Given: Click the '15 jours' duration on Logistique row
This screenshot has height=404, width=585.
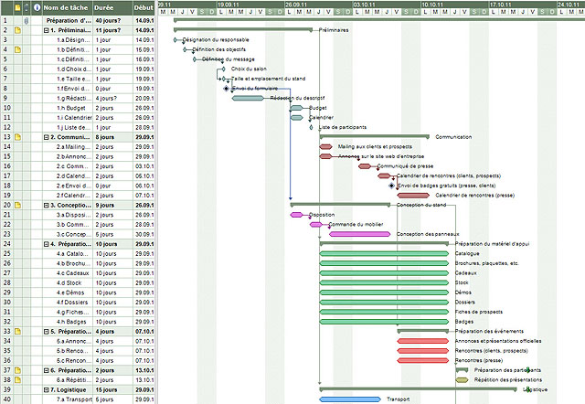Looking at the screenshot, I should pyautogui.click(x=112, y=389).
